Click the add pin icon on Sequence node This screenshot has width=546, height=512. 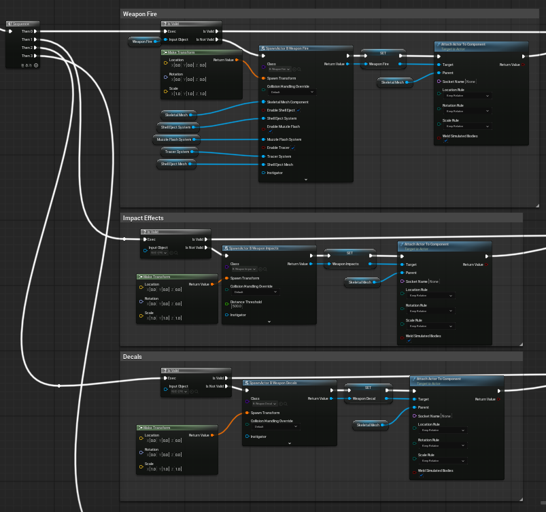pyautogui.click(x=36, y=65)
